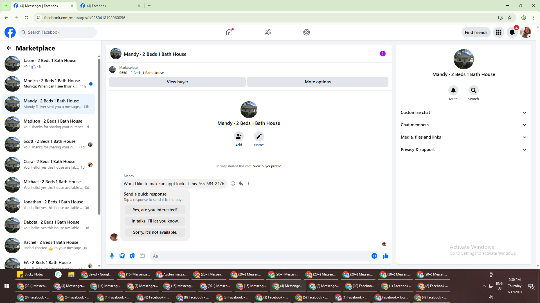Open Scott's 2 Beds 1 Bath House chat
This screenshot has width=540, height=303.
[48, 144]
